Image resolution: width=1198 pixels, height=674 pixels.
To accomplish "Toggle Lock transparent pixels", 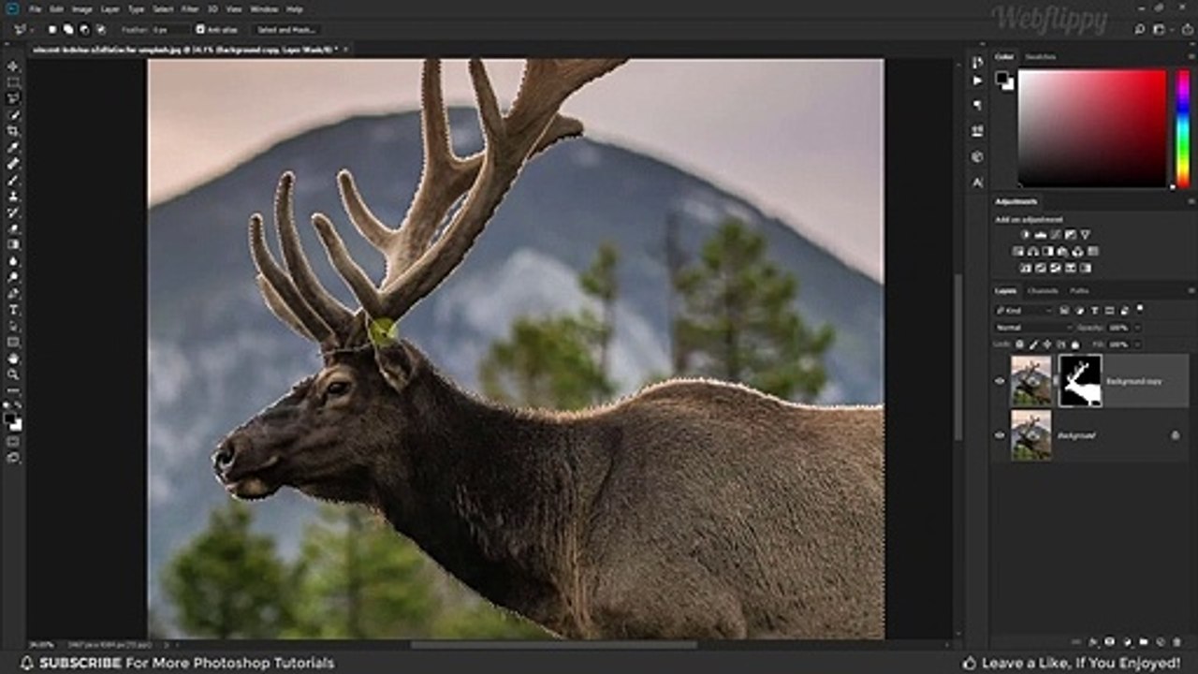I will pyautogui.click(x=1019, y=344).
